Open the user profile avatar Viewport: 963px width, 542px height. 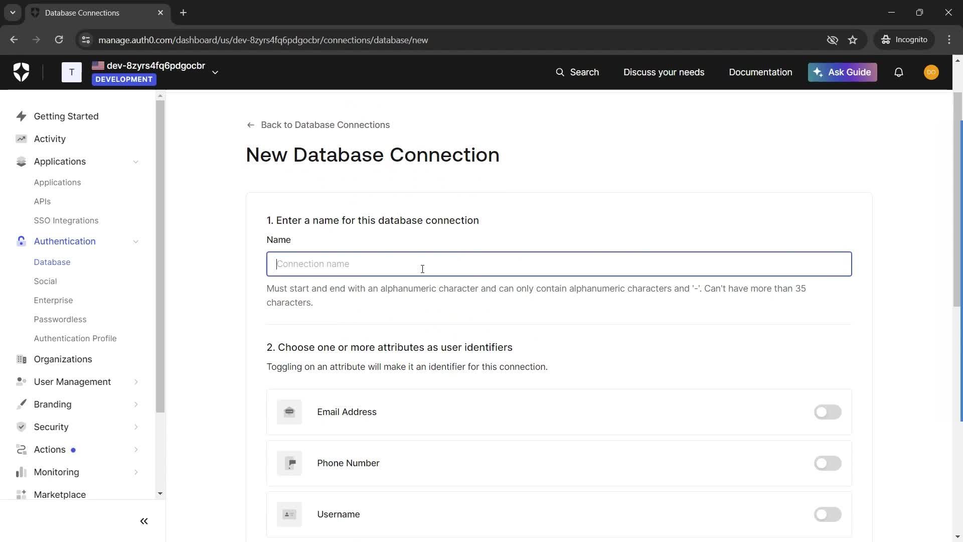click(931, 72)
